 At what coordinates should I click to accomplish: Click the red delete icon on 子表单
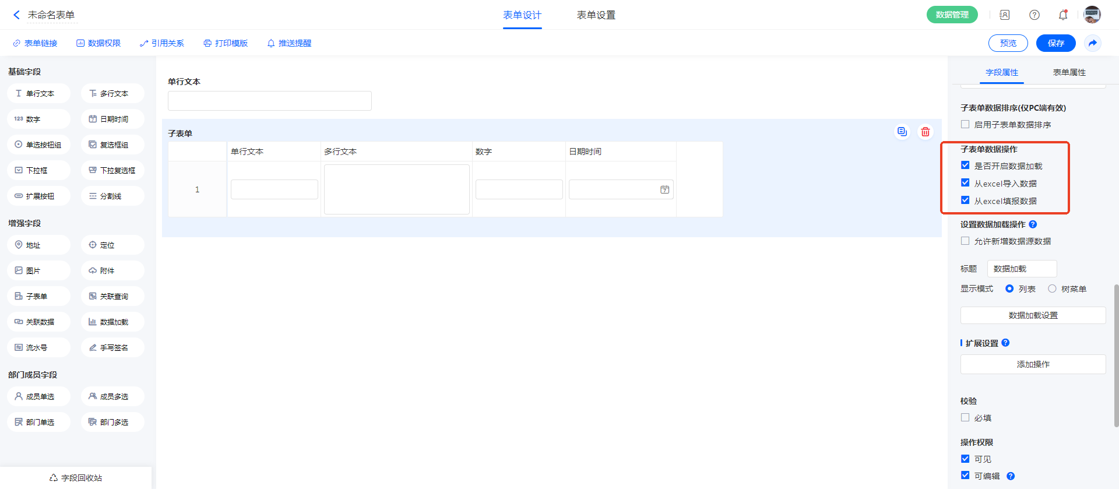[925, 132]
